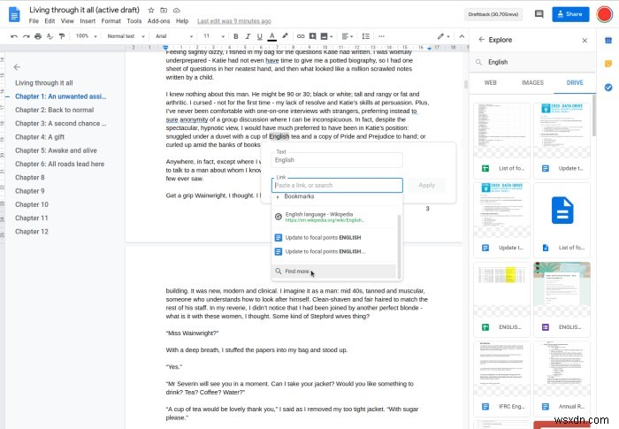The width and height of the screenshot is (619, 429).
Task: Open the File menu
Action: coord(34,21)
